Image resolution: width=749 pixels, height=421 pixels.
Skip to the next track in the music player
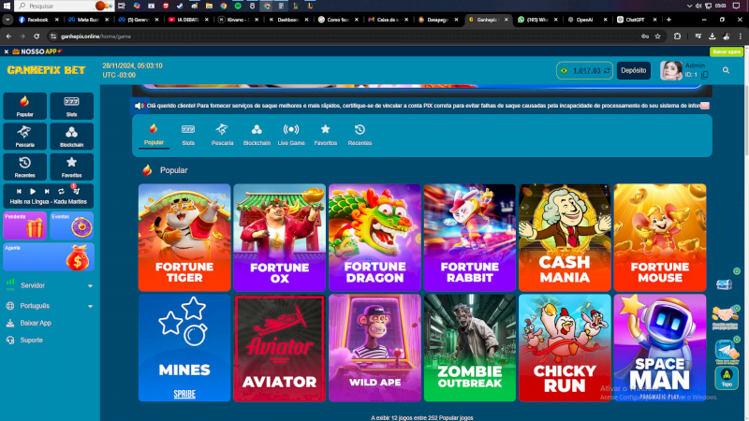coord(47,192)
